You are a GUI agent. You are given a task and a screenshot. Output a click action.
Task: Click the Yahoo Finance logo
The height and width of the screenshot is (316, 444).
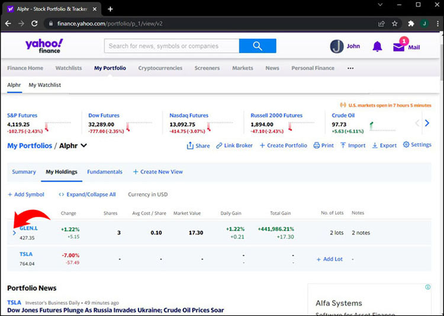click(x=44, y=46)
